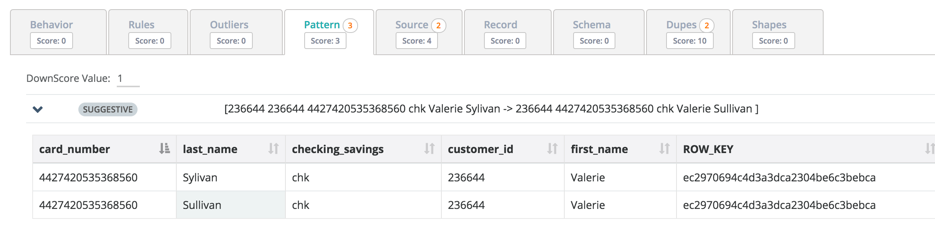
Task: Select the Outliers tab
Action: pyautogui.click(x=229, y=25)
